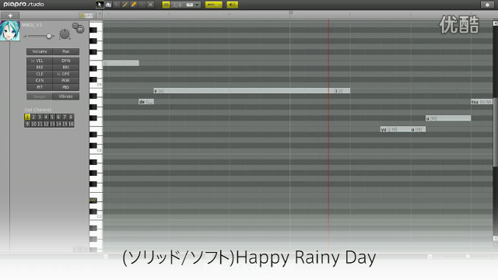
Task: Open the Vibrato tab
Action: pyautogui.click(x=65, y=96)
